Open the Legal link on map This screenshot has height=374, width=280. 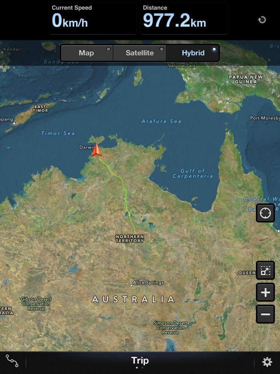coord(8,346)
